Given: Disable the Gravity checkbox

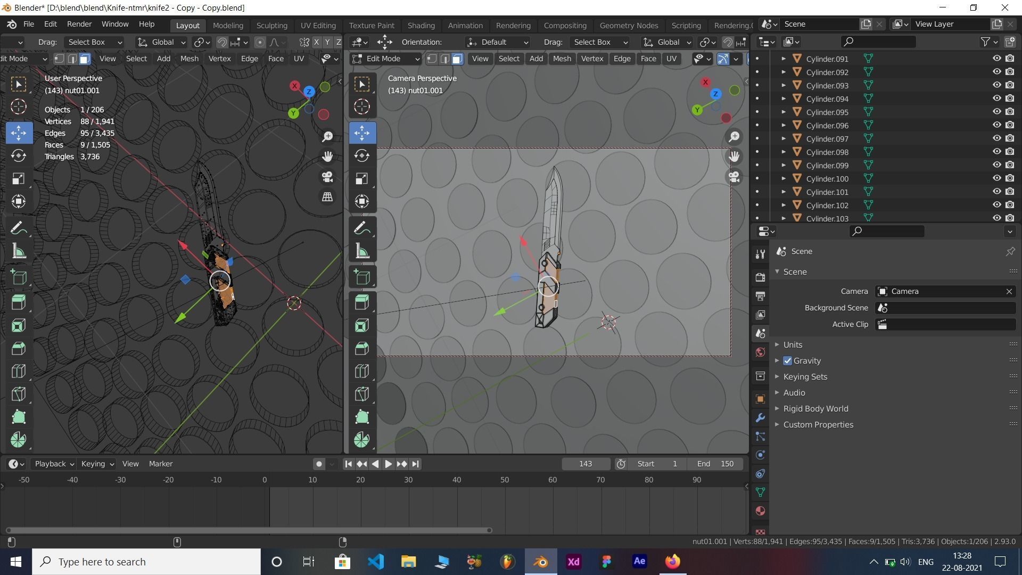Looking at the screenshot, I should point(788,361).
